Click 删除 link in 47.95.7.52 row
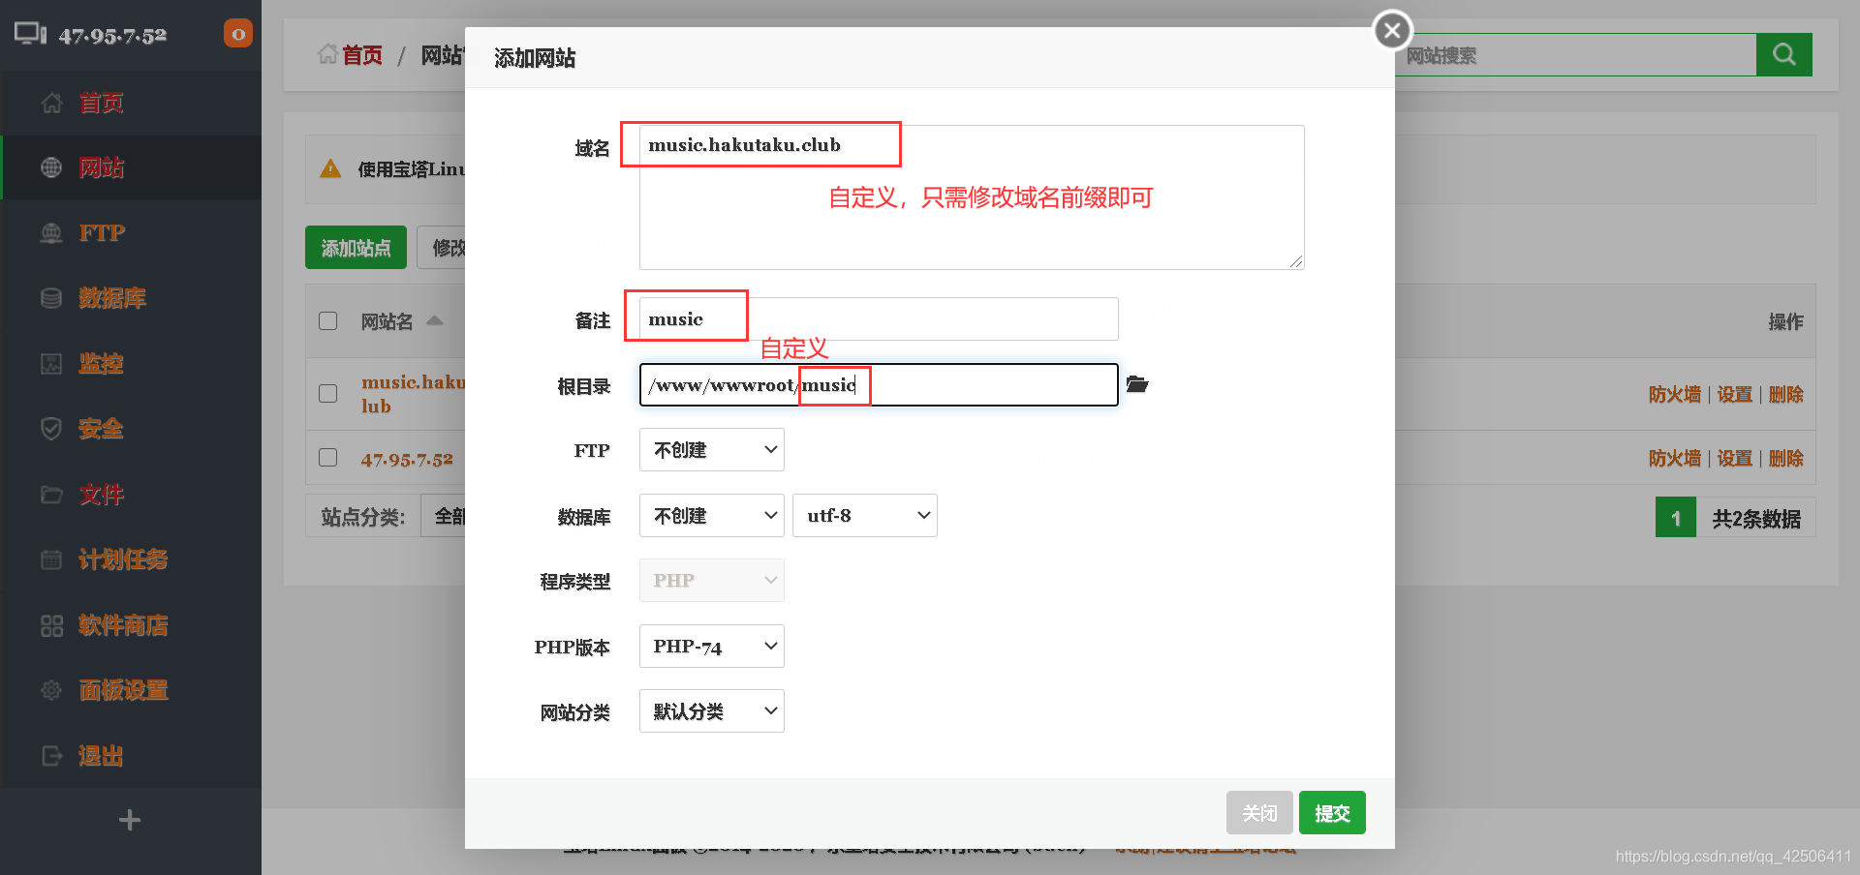The image size is (1860, 875). click(x=1785, y=458)
